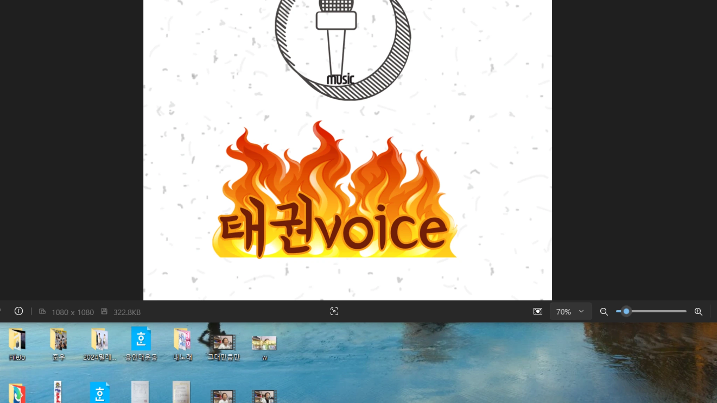
Task: Select the 내노래 desktop folder
Action: pyautogui.click(x=182, y=339)
